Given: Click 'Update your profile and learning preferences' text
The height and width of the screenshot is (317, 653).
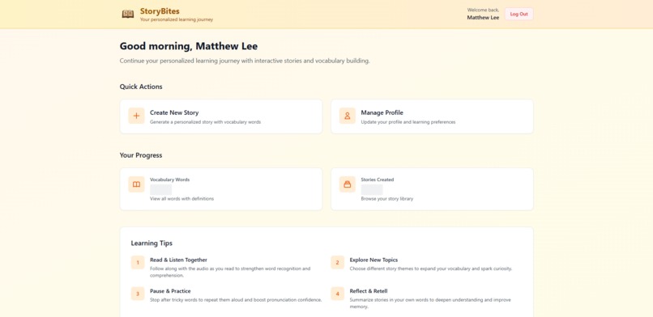Looking at the screenshot, I should point(408,122).
